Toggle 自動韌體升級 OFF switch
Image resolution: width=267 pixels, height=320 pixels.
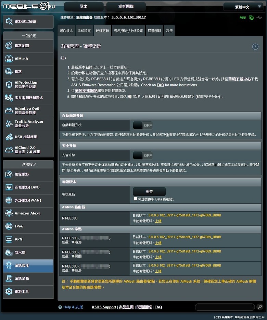(143, 125)
